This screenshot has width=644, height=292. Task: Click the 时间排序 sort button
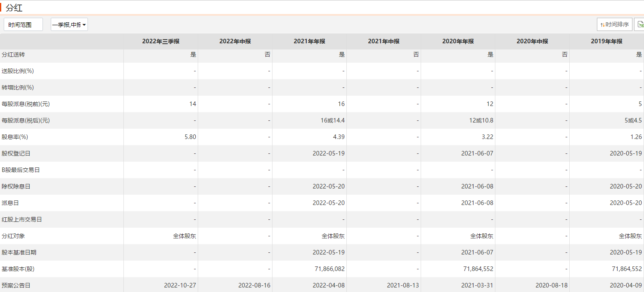(x=615, y=25)
